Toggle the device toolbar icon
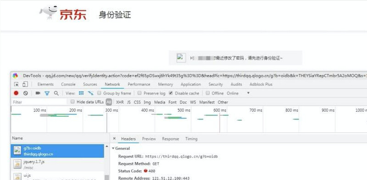This screenshot has width=367, height=180. pyautogui.click(x=25, y=84)
